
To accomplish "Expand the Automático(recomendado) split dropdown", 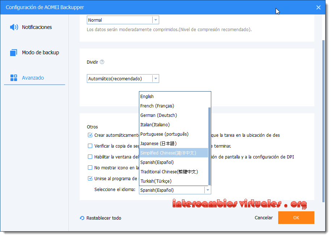I will click(x=123, y=79).
